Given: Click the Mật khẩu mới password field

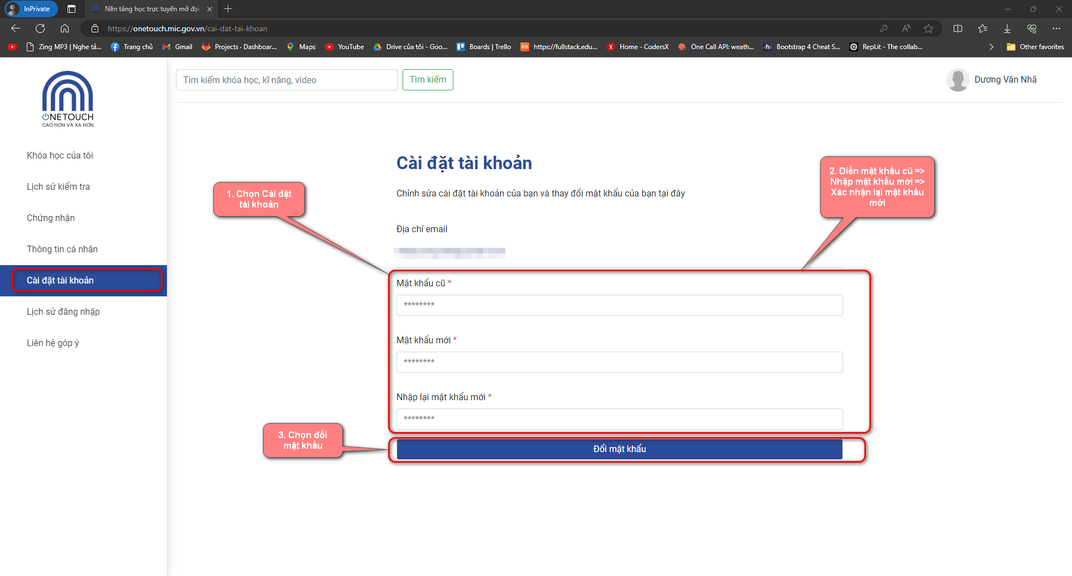Looking at the screenshot, I should pyautogui.click(x=619, y=362).
